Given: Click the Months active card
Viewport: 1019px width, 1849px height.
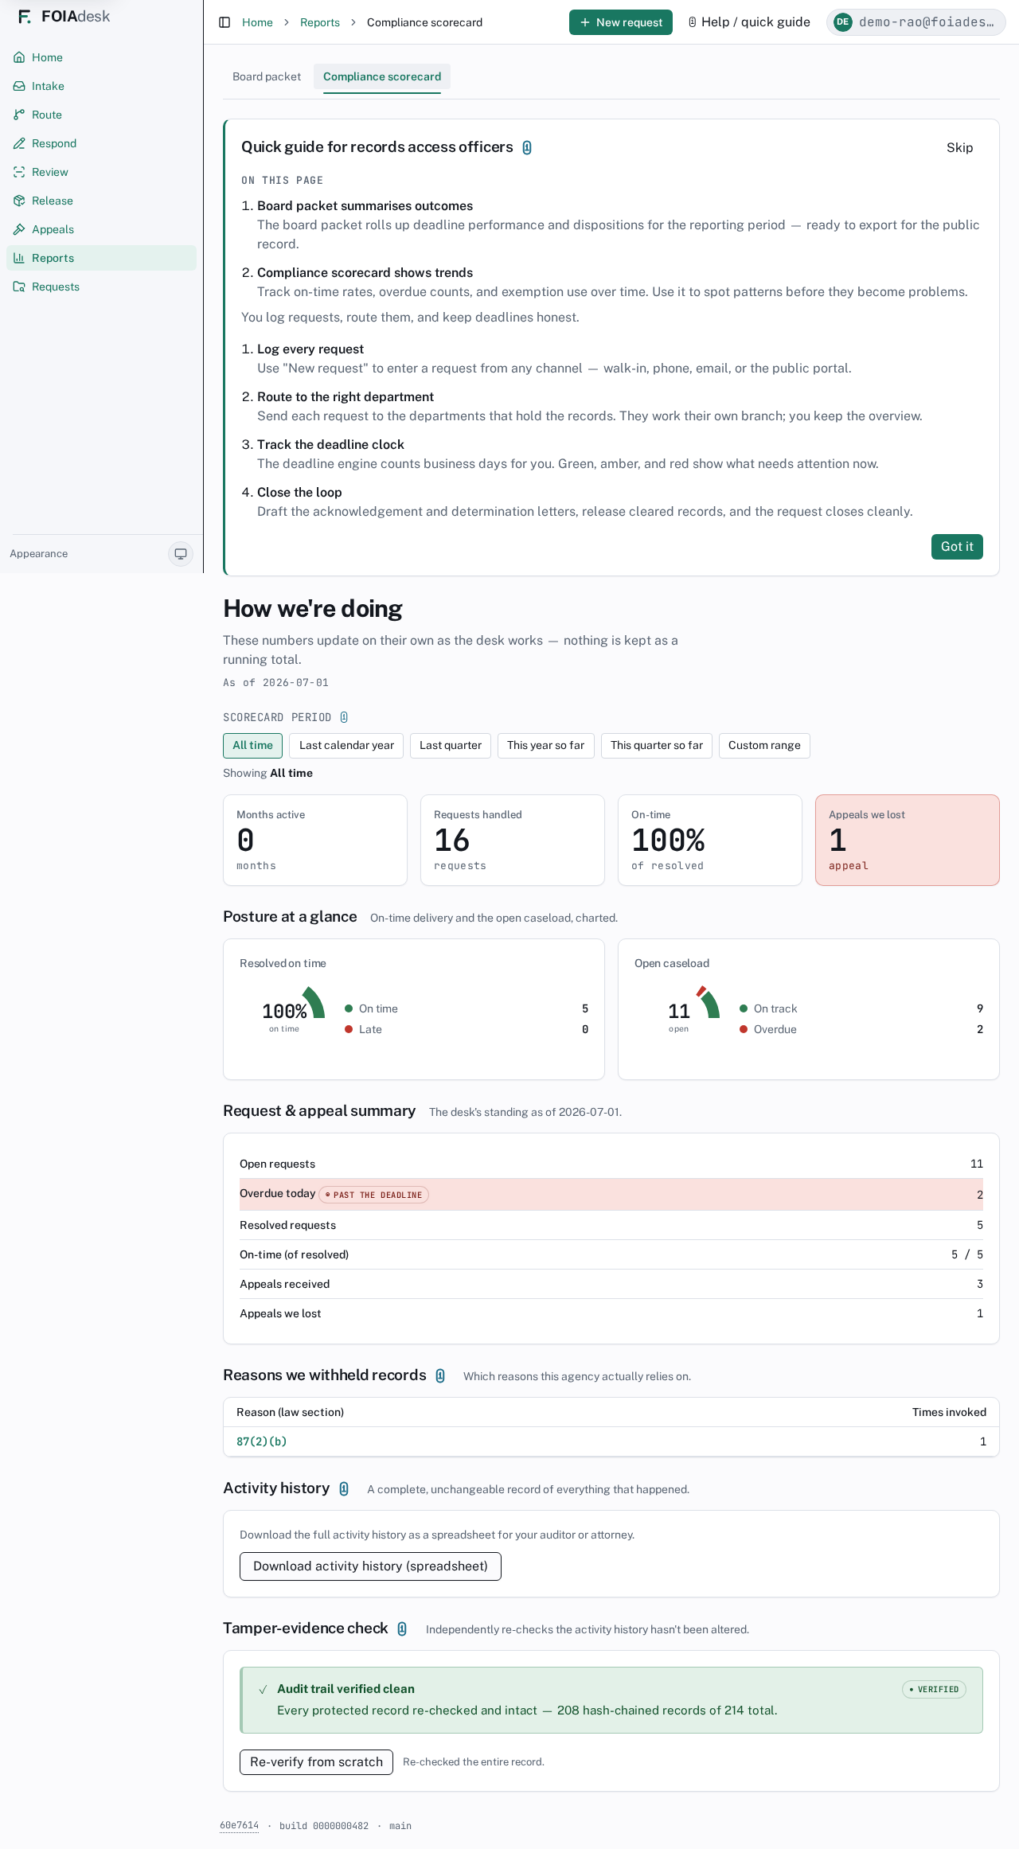Looking at the screenshot, I should (315, 840).
